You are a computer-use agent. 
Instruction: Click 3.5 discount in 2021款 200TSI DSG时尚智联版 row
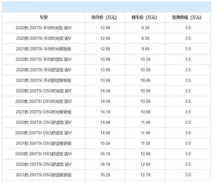(188, 112)
